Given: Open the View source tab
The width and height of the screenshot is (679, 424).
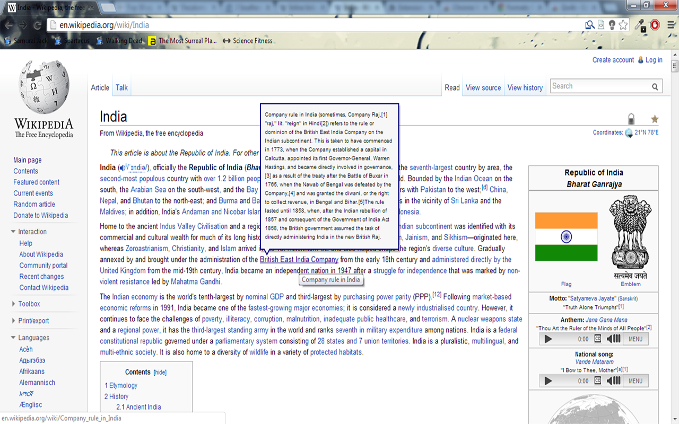Looking at the screenshot, I should 483,87.
